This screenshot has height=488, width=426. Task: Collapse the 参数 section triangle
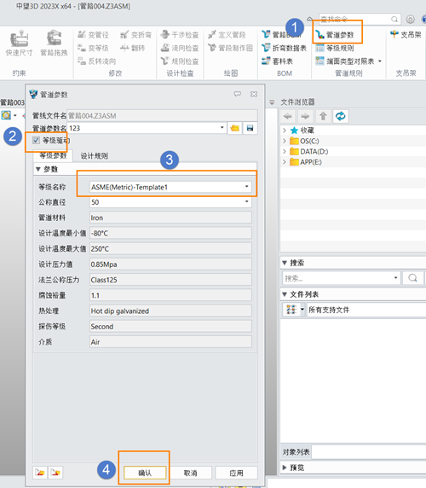point(37,169)
